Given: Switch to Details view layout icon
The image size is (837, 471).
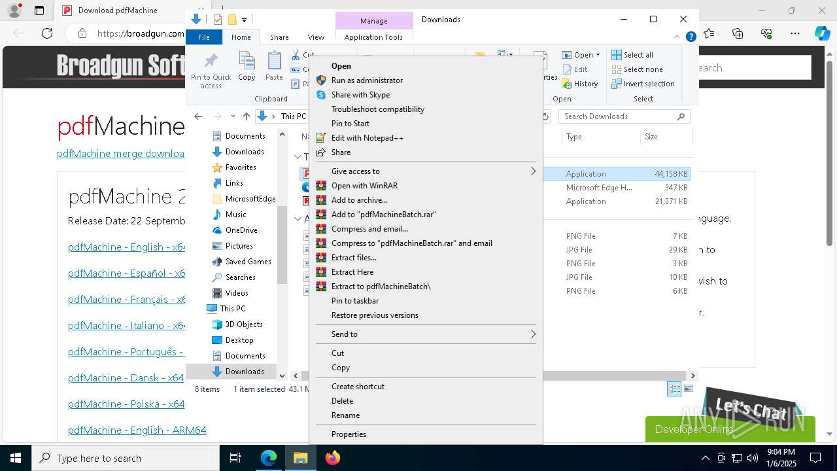Looking at the screenshot, I should click(674, 389).
